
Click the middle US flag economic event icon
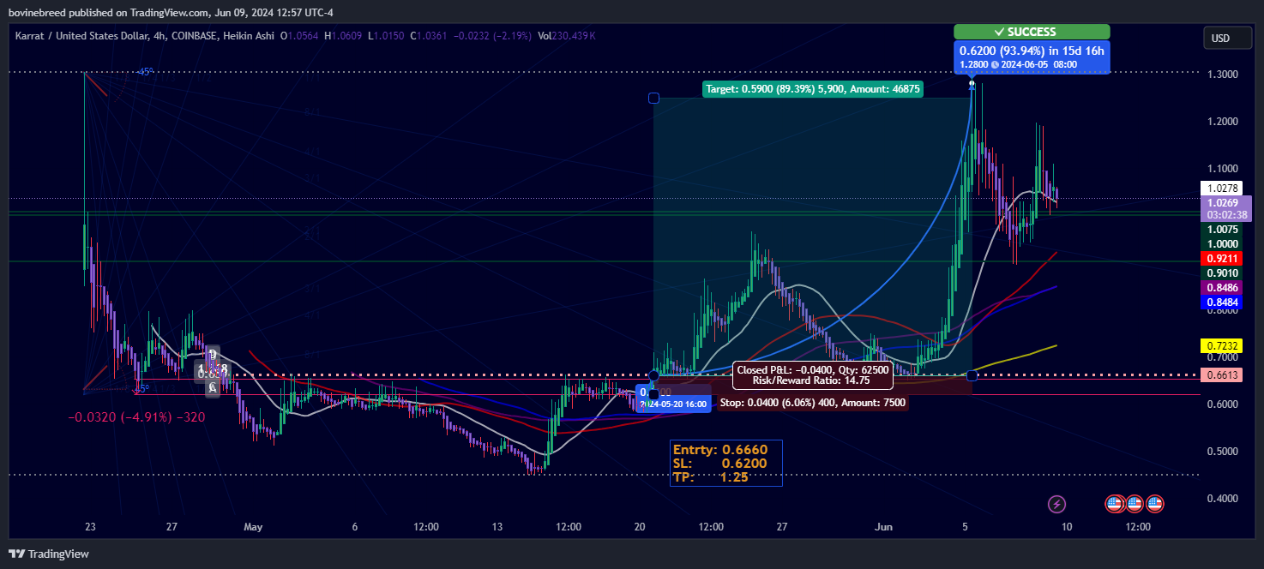tap(1135, 504)
